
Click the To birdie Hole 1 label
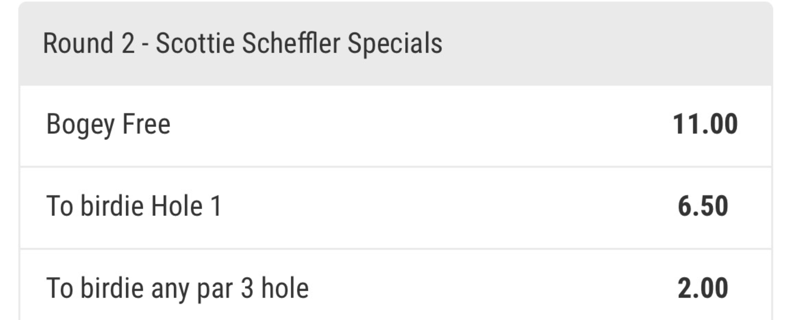(134, 206)
